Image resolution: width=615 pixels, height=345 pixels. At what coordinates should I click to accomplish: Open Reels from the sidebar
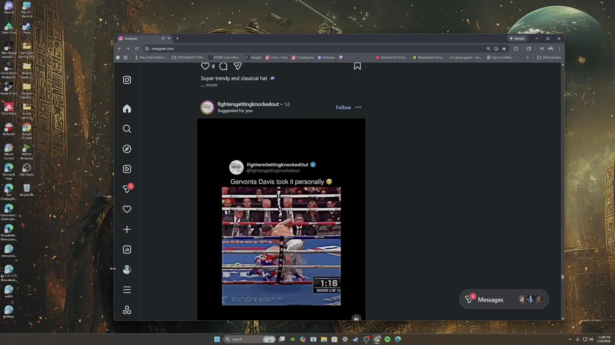point(127,169)
